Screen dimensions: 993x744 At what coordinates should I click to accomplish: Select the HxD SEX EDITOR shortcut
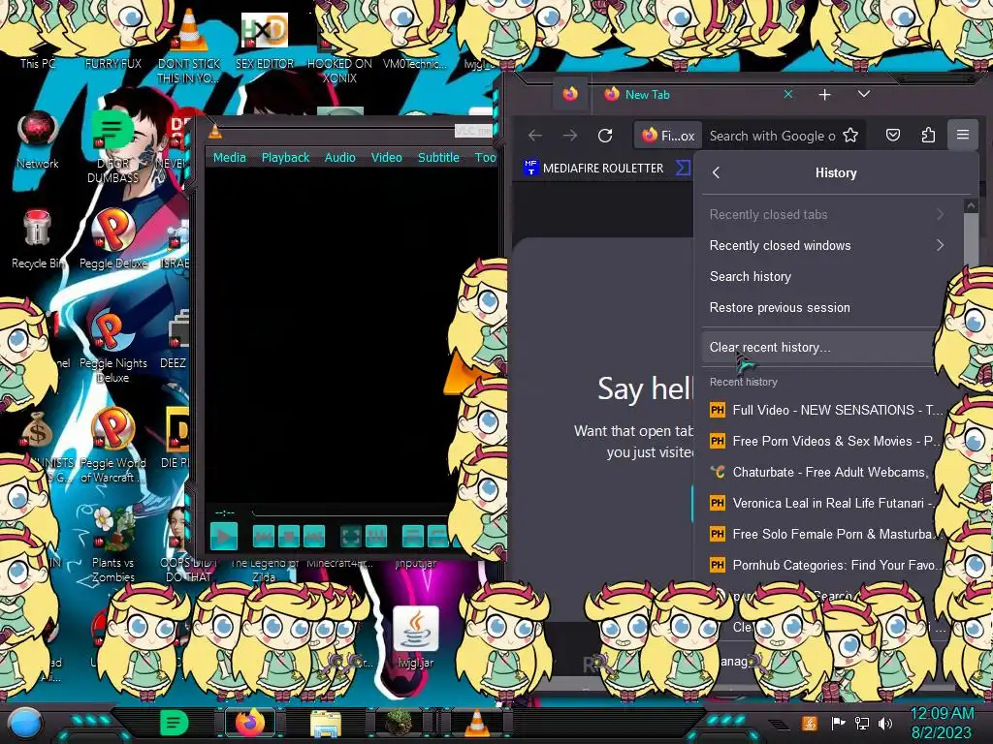pyautogui.click(x=265, y=39)
